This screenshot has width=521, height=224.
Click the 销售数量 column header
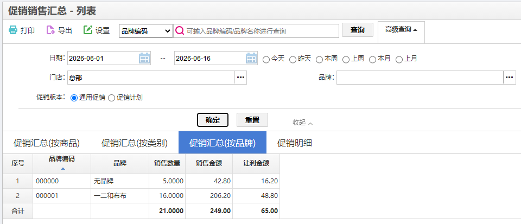tap(167, 163)
